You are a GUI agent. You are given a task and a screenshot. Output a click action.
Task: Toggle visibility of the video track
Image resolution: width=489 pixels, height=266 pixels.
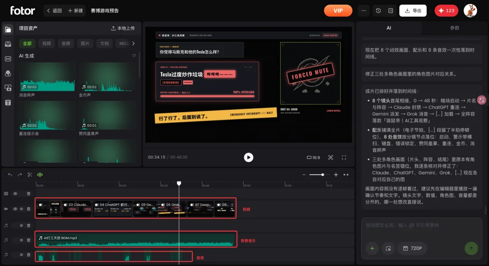pos(15,209)
